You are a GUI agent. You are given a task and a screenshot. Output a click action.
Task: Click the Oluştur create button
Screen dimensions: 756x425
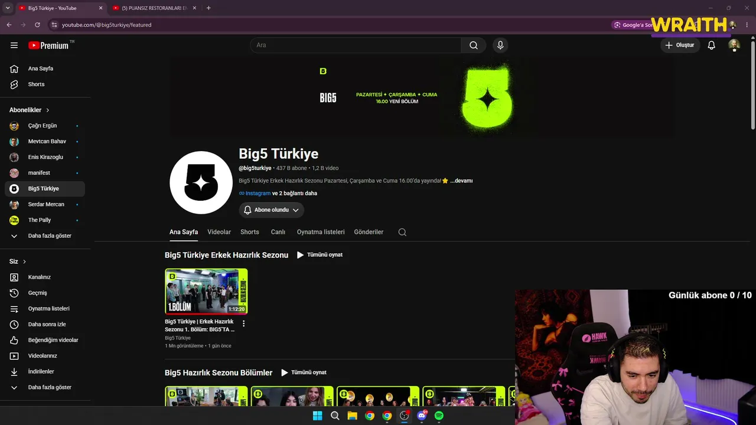pyautogui.click(x=680, y=45)
